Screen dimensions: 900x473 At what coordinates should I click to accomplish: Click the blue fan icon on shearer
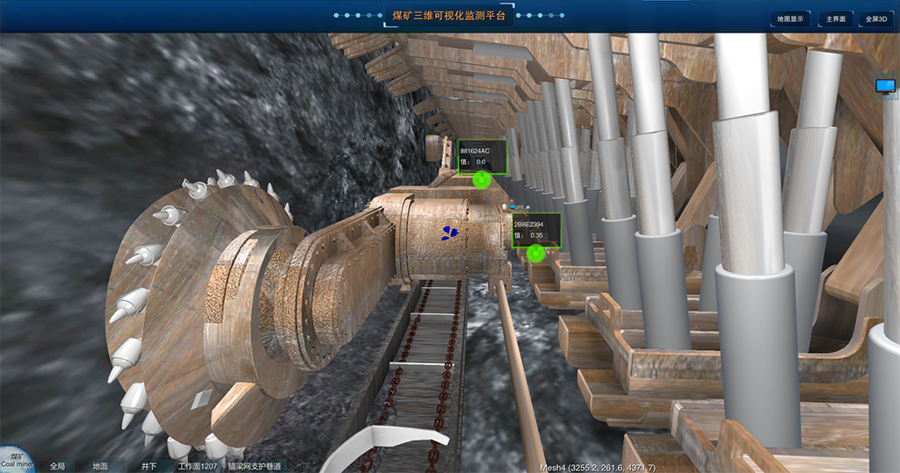(449, 233)
